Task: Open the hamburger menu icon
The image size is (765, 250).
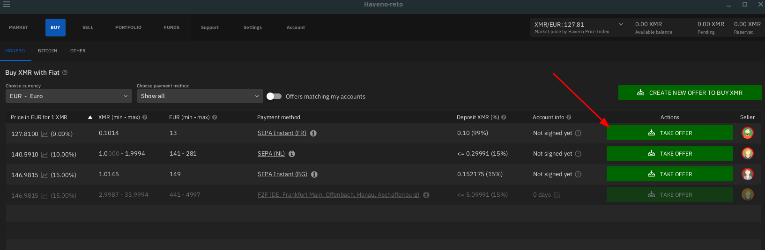Action: click(7, 5)
